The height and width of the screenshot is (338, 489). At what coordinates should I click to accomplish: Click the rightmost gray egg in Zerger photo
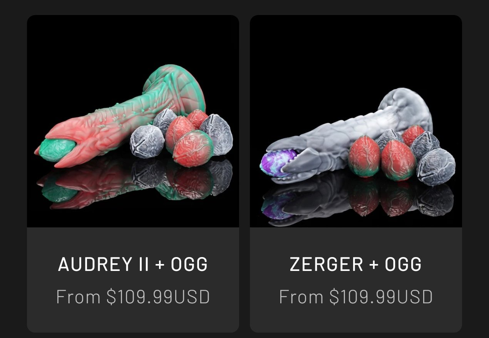[436, 167]
